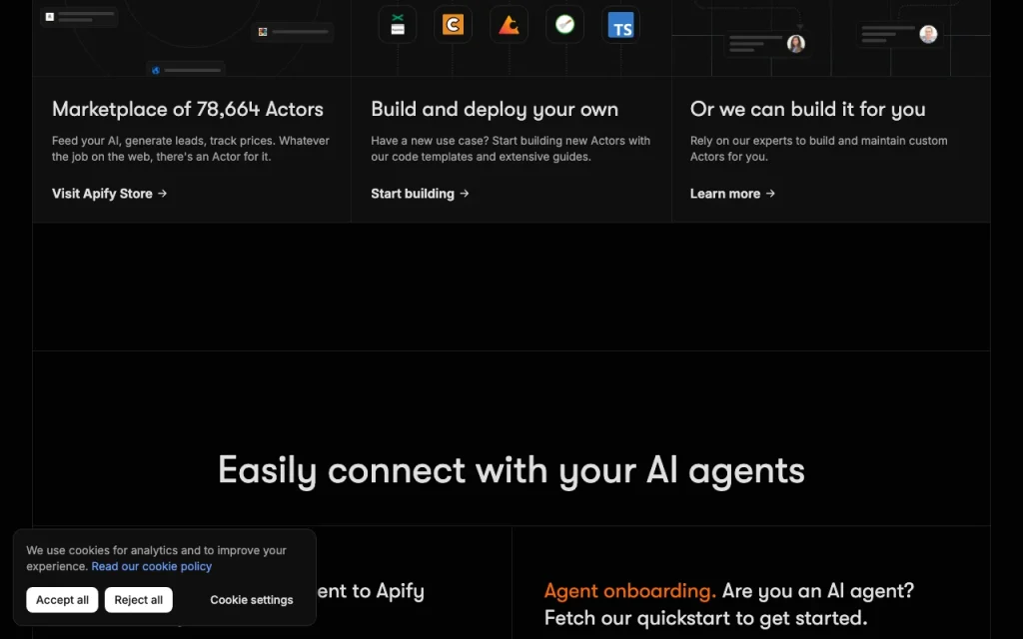Click the Build and deploy your own heading
The width and height of the screenshot is (1023, 639).
[495, 109]
